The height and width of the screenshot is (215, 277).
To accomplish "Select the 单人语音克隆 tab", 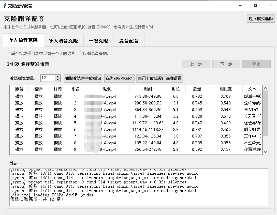I will 23,40.
